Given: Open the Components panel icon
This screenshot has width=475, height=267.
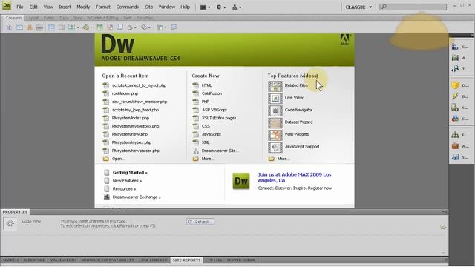Looking at the screenshot, I should click(455, 119).
